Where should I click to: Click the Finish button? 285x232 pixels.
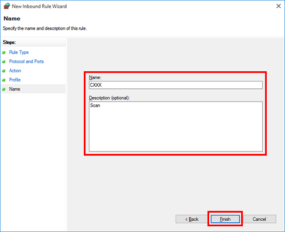225,219
